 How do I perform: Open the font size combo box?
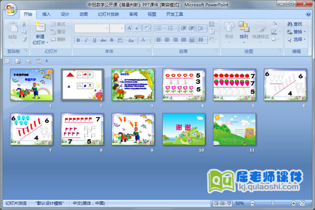pyautogui.click(x=117, y=28)
